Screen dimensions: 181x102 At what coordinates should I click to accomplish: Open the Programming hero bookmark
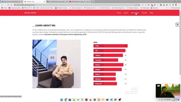point(14,8)
